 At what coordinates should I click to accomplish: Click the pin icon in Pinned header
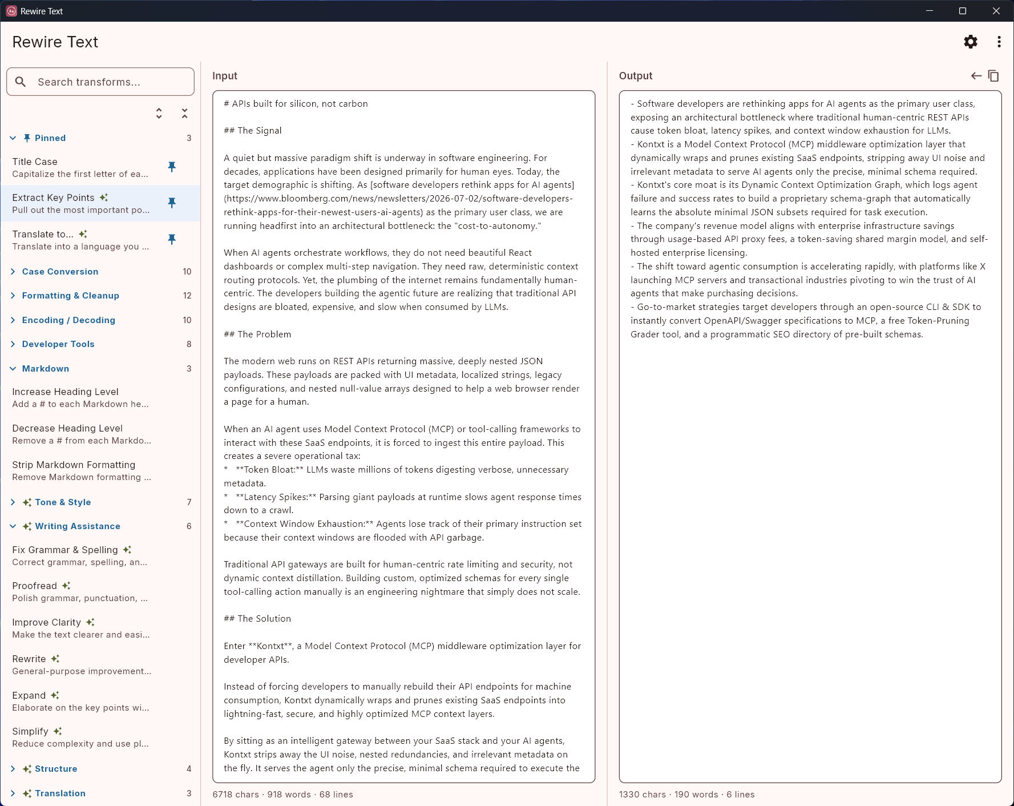click(x=27, y=138)
